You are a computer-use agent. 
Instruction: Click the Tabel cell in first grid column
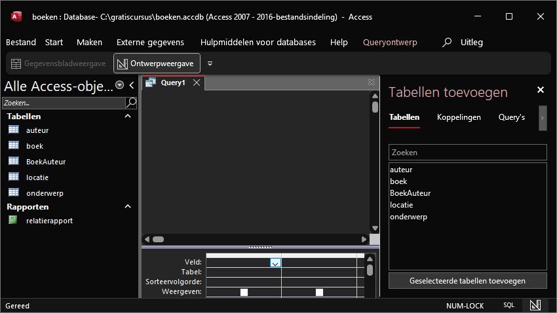(x=244, y=272)
